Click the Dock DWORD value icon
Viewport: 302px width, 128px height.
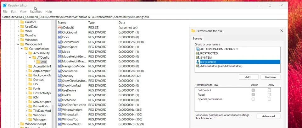point(60,37)
